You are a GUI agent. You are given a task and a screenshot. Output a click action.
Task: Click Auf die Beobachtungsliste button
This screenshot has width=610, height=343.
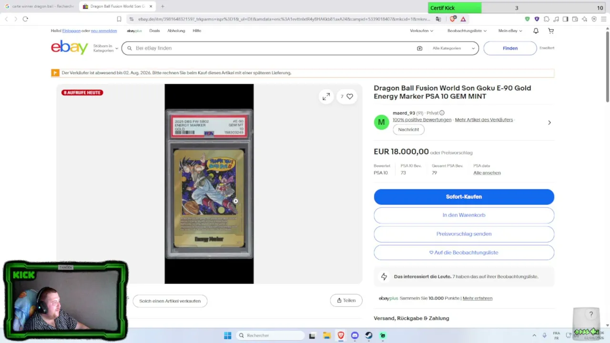click(464, 252)
